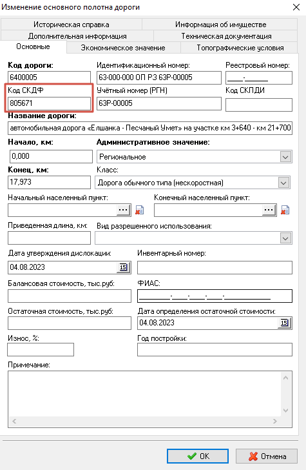Switch to the Историческая справка tab

(72, 25)
